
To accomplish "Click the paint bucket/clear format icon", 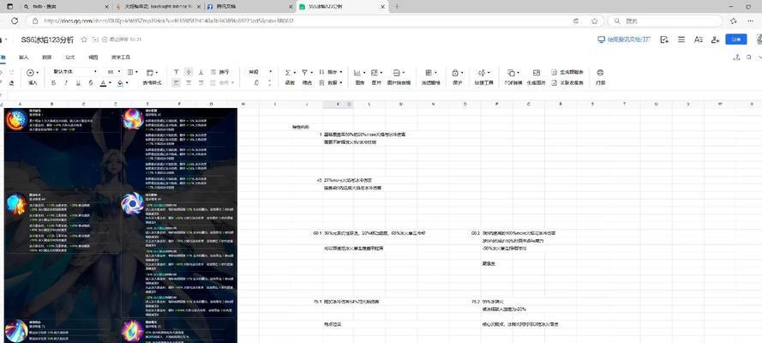I will tap(11, 83).
